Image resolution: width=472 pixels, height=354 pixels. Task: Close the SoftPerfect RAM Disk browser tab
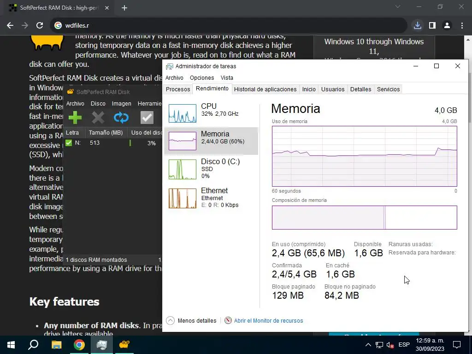pyautogui.click(x=107, y=8)
